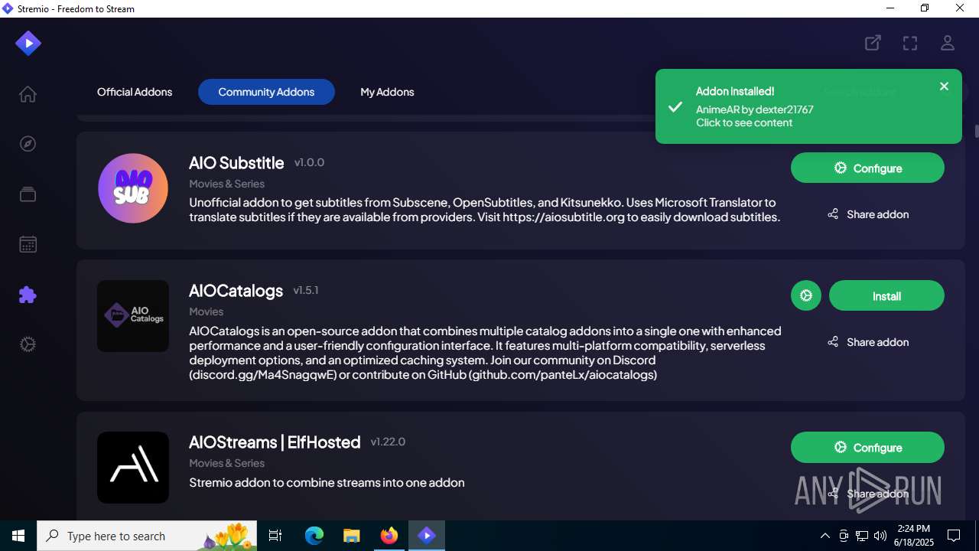Screen dimensions: 979x551
Task: Click the open-in-external-window icon
Action: coord(873,43)
